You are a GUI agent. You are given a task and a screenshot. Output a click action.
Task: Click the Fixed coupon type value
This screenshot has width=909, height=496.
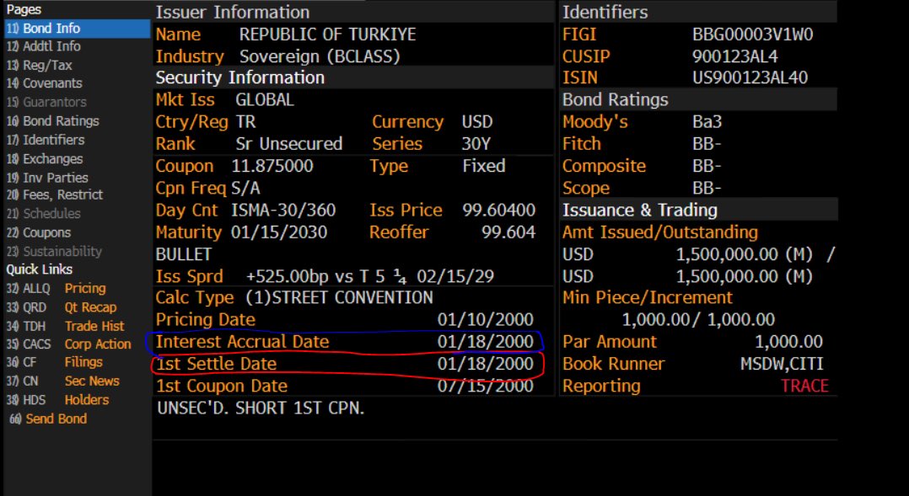click(x=483, y=166)
